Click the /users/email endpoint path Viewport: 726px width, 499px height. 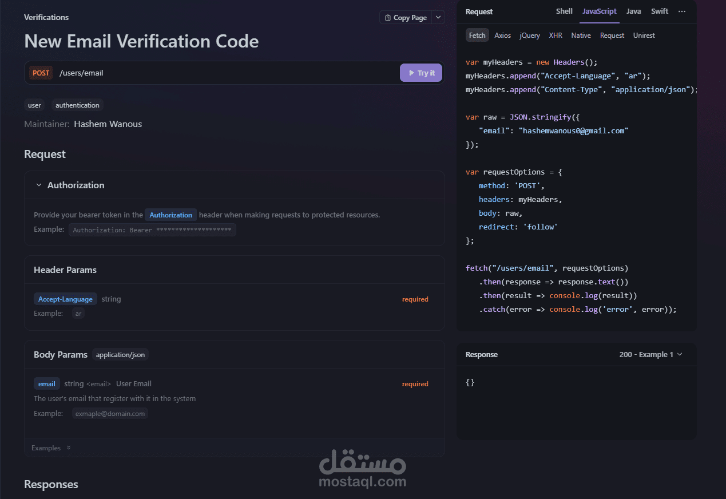(x=81, y=73)
